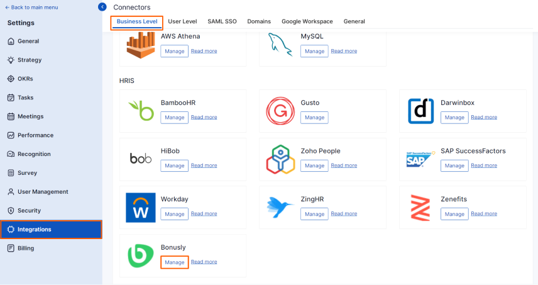The width and height of the screenshot is (538, 285).
Task: Read more about Zenefits
Action: 484,213
